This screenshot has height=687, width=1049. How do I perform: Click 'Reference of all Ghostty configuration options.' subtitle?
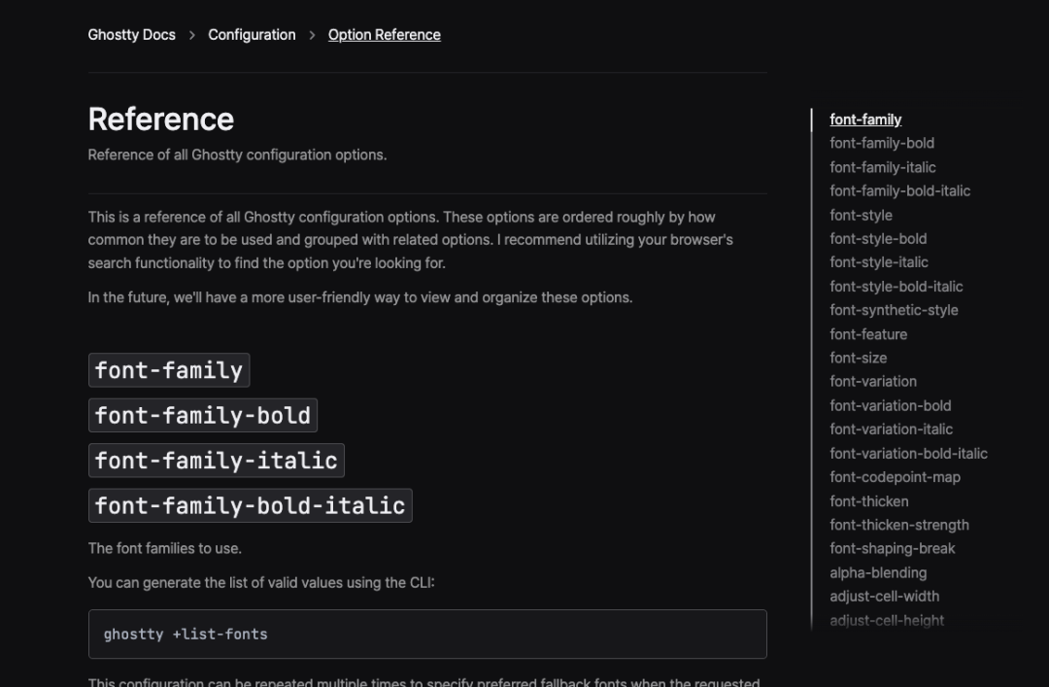pos(238,155)
